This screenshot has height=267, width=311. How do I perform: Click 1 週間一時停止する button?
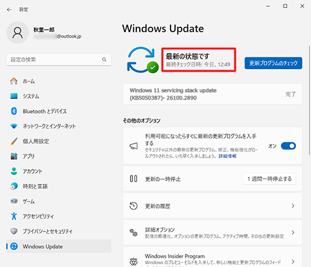tap(269, 179)
